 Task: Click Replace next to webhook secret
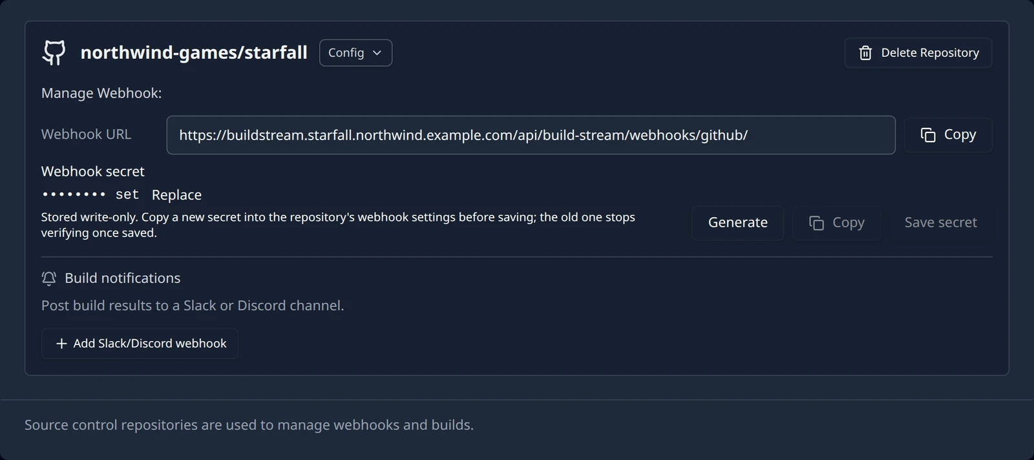click(176, 195)
